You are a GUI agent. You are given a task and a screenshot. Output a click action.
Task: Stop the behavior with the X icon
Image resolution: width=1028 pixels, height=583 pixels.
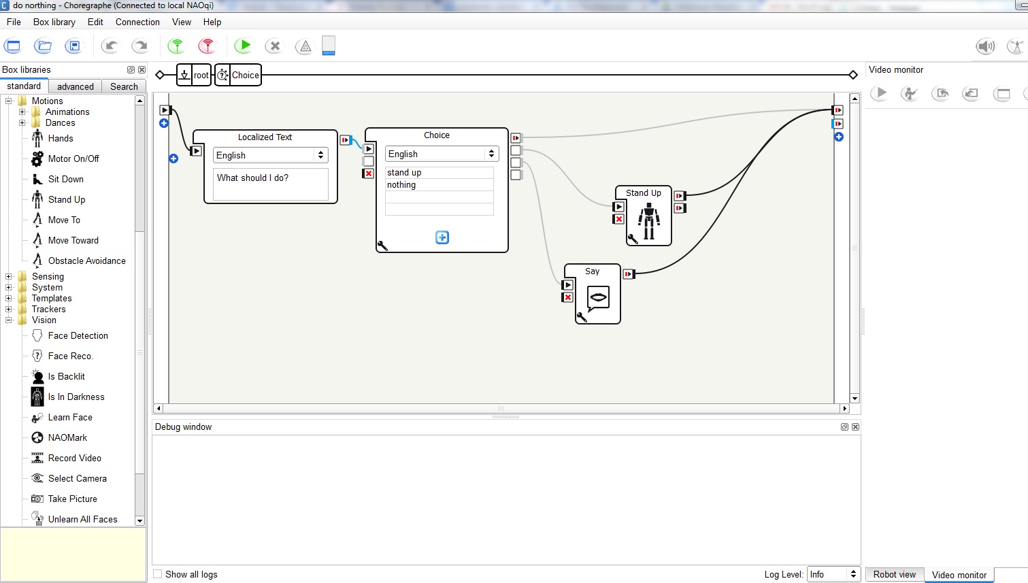(x=274, y=46)
